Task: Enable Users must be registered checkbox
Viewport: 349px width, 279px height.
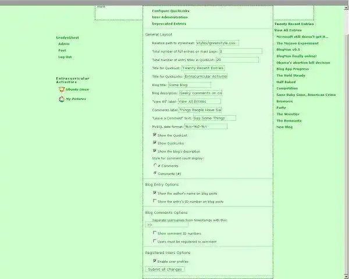Action: pyautogui.click(x=155, y=241)
